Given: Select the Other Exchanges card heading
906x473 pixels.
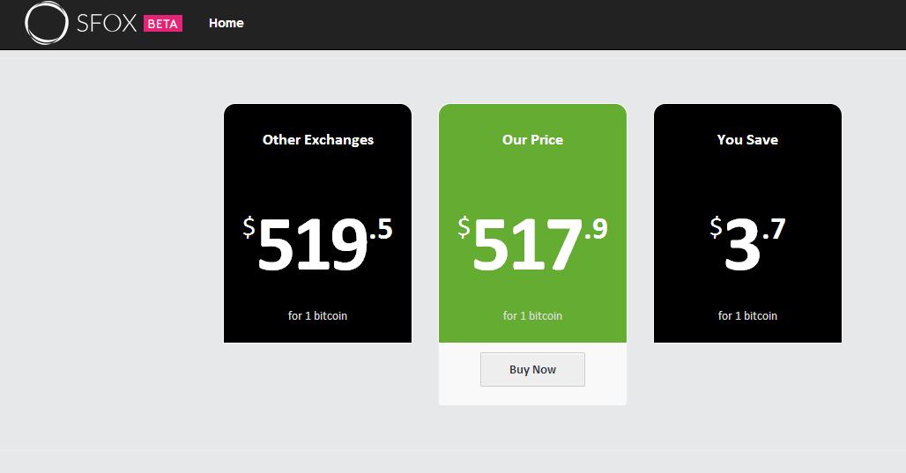Looking at the screenshot, I should tap(318, 139).
